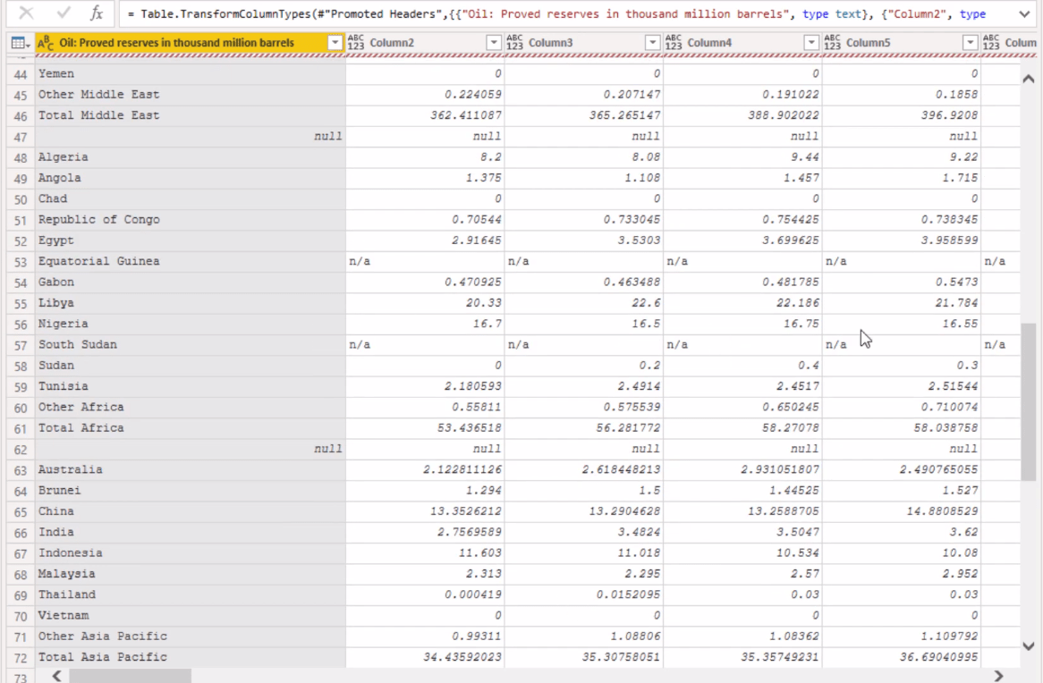Expand the formula bar with chevron
Screen dimensions: 1043x683
click(x=1023, y=13)
